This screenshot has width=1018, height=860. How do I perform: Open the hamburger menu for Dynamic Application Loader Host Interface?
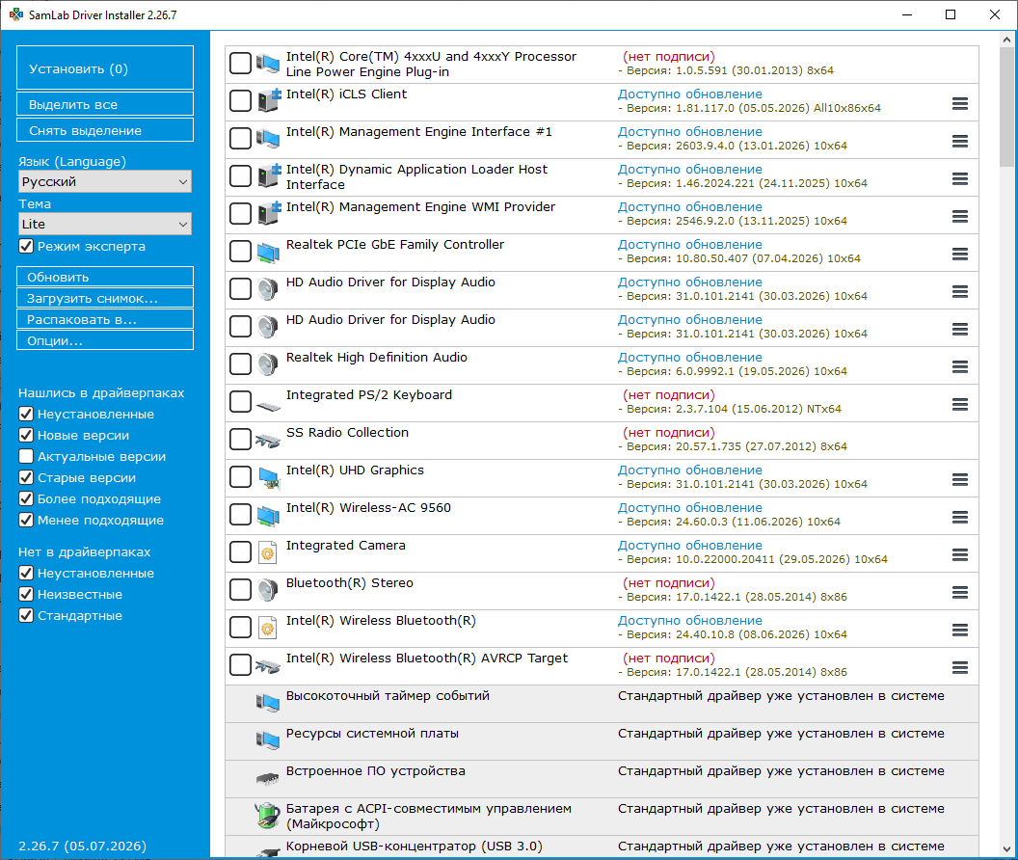coord(959,178)
